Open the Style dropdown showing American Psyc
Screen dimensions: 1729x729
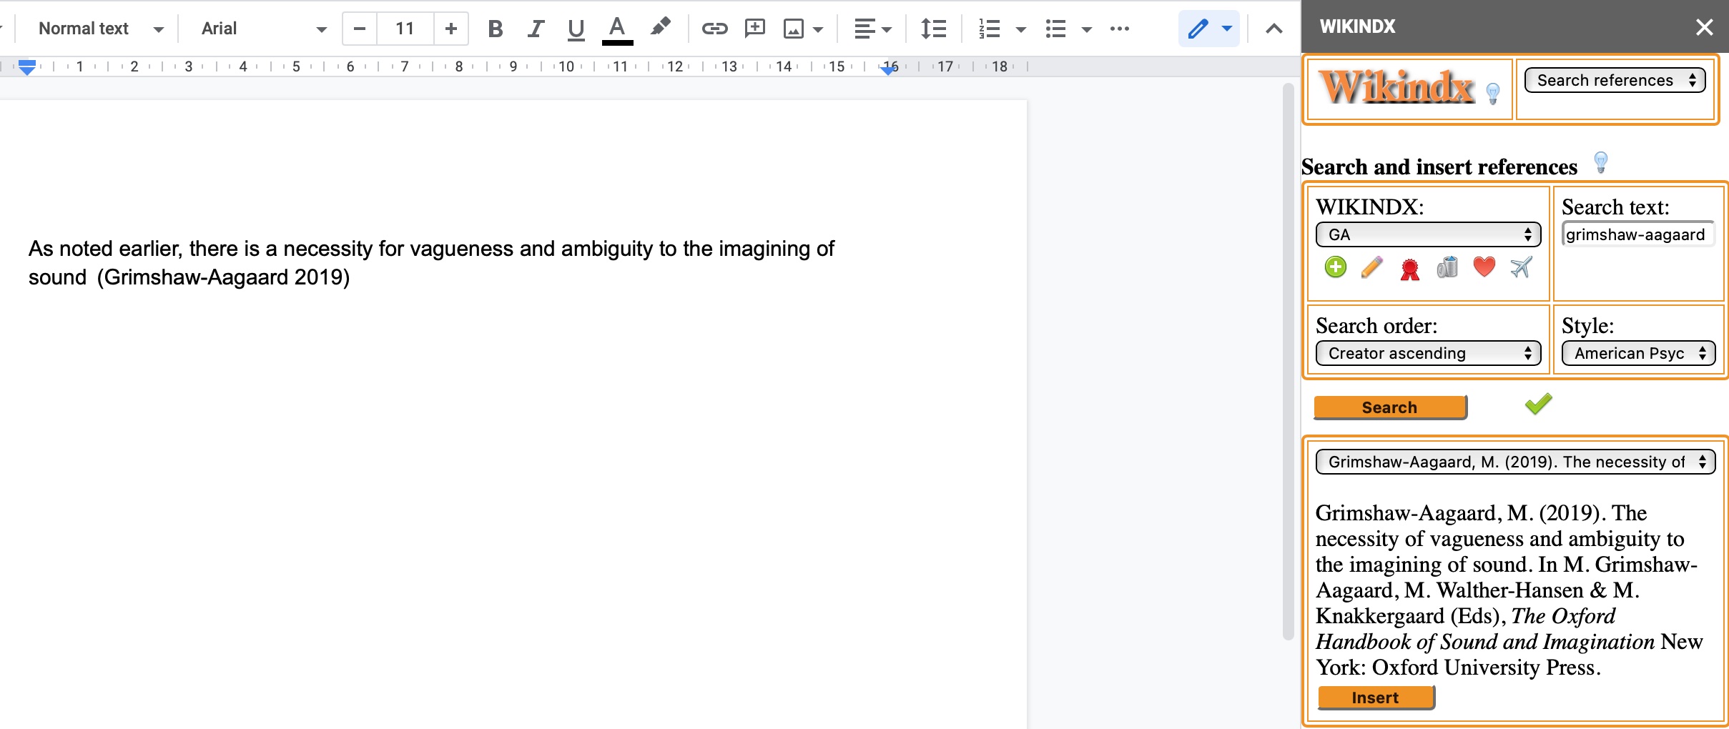pos(1638,353)
